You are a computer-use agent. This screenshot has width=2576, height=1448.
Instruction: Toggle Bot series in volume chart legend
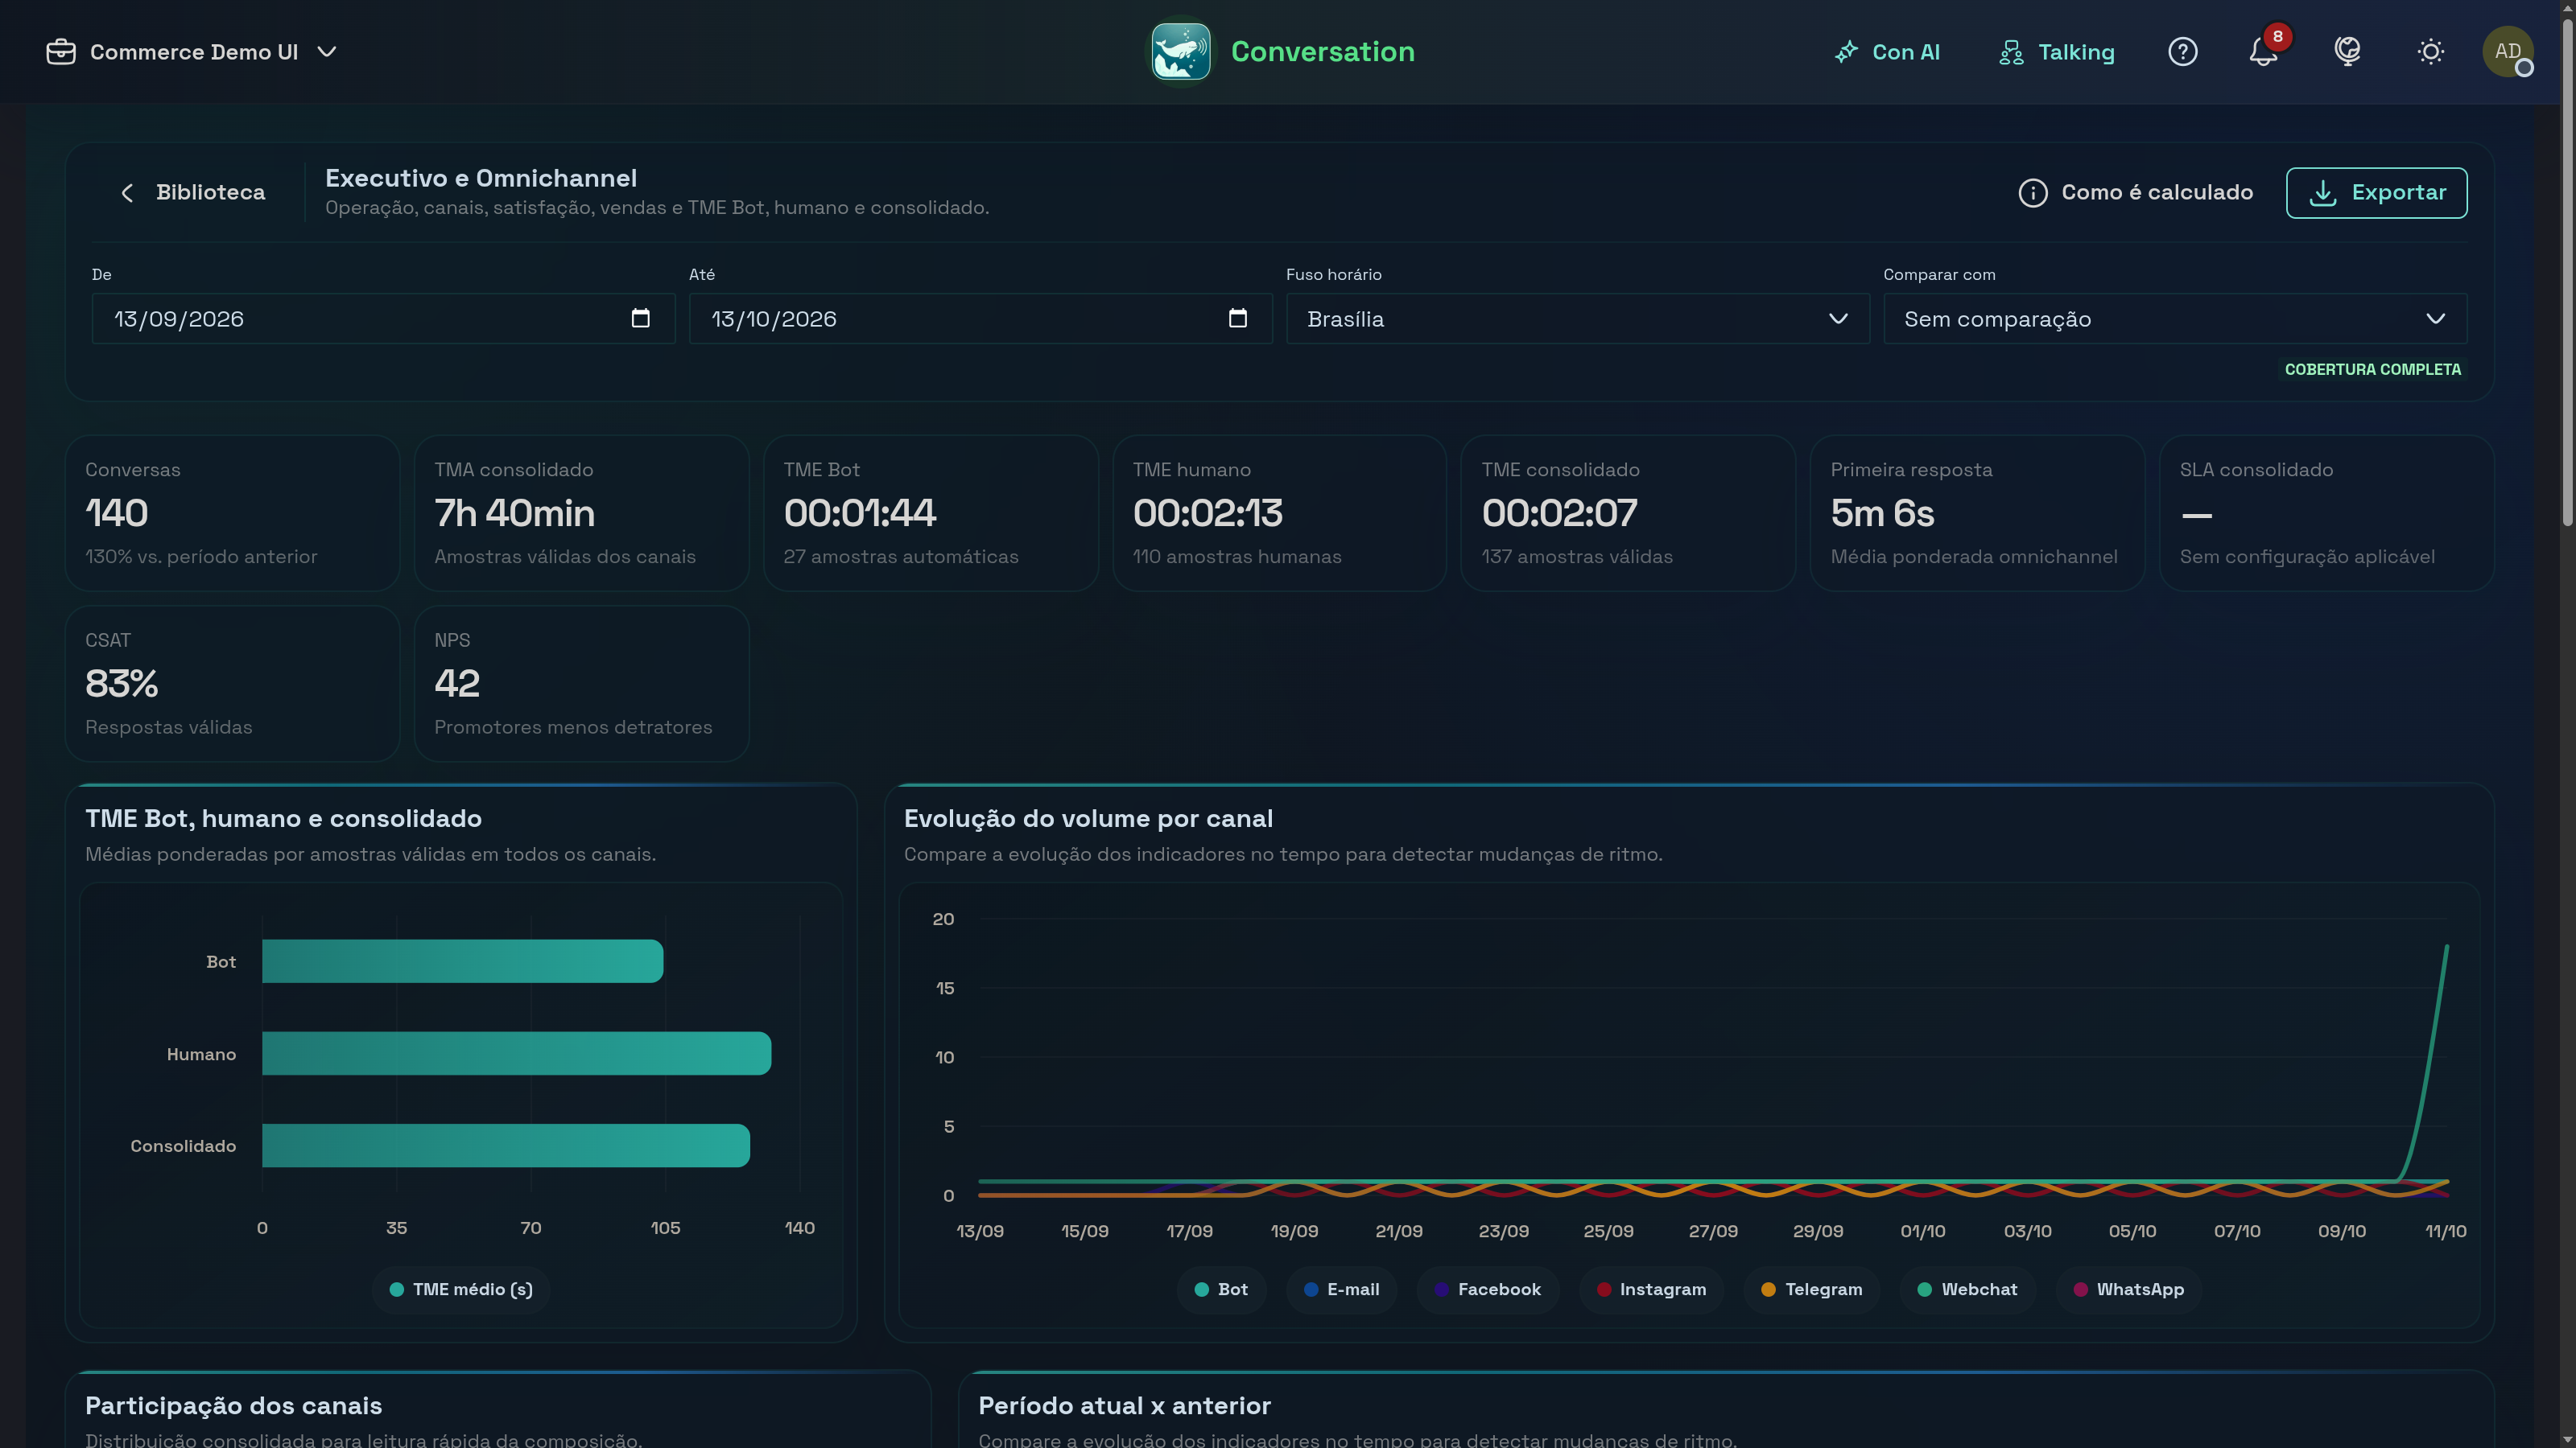tap(1221, 1289)
